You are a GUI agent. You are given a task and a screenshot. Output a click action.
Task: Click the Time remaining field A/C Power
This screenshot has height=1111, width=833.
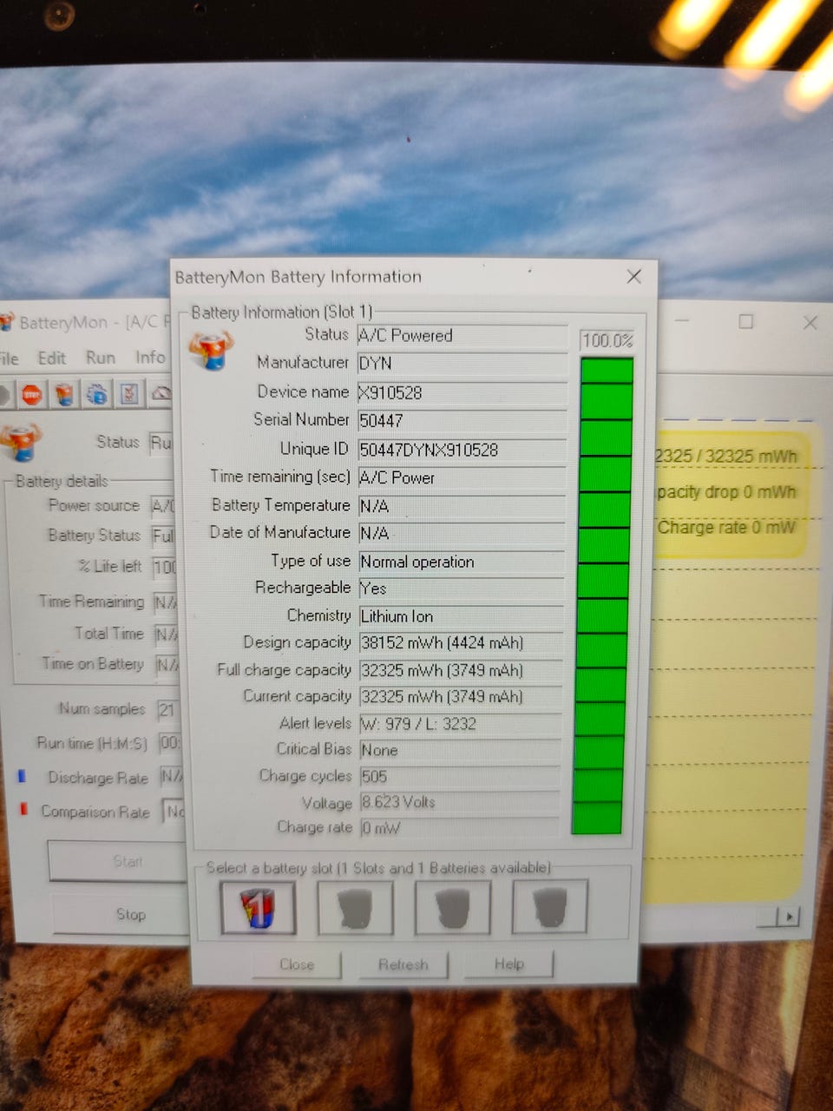click(x=462, y=477)
